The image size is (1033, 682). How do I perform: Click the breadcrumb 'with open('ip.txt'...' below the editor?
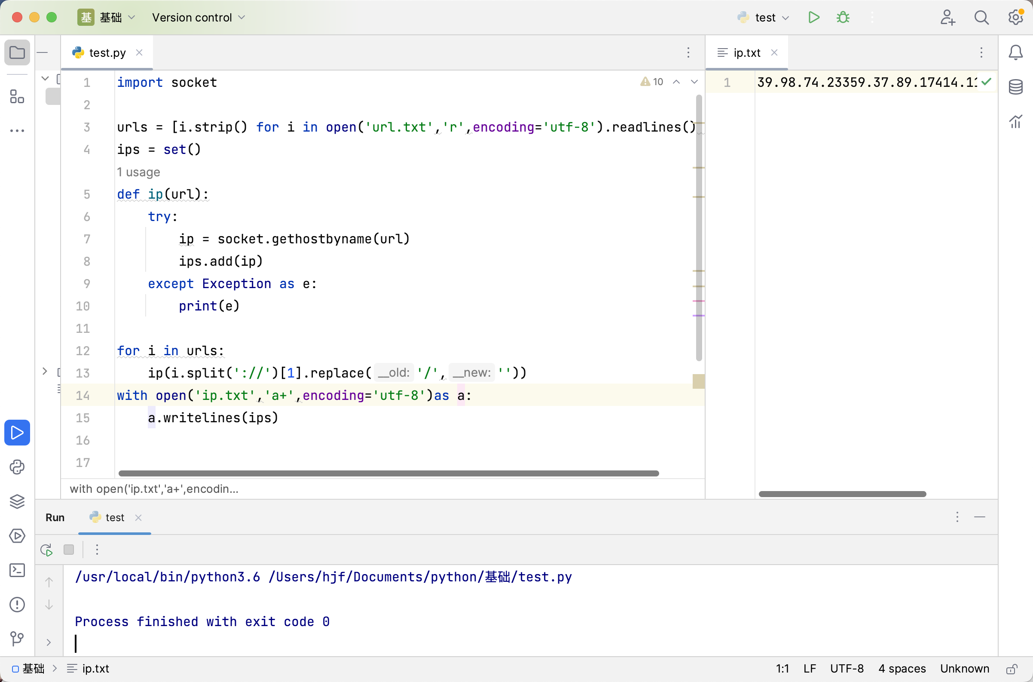coord(154,489)
